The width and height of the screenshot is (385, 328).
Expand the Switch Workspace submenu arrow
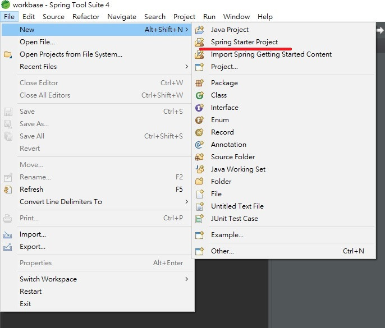(x=187, y=279)
